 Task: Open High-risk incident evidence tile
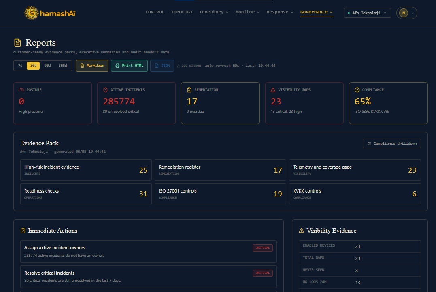tap(86, 170)
